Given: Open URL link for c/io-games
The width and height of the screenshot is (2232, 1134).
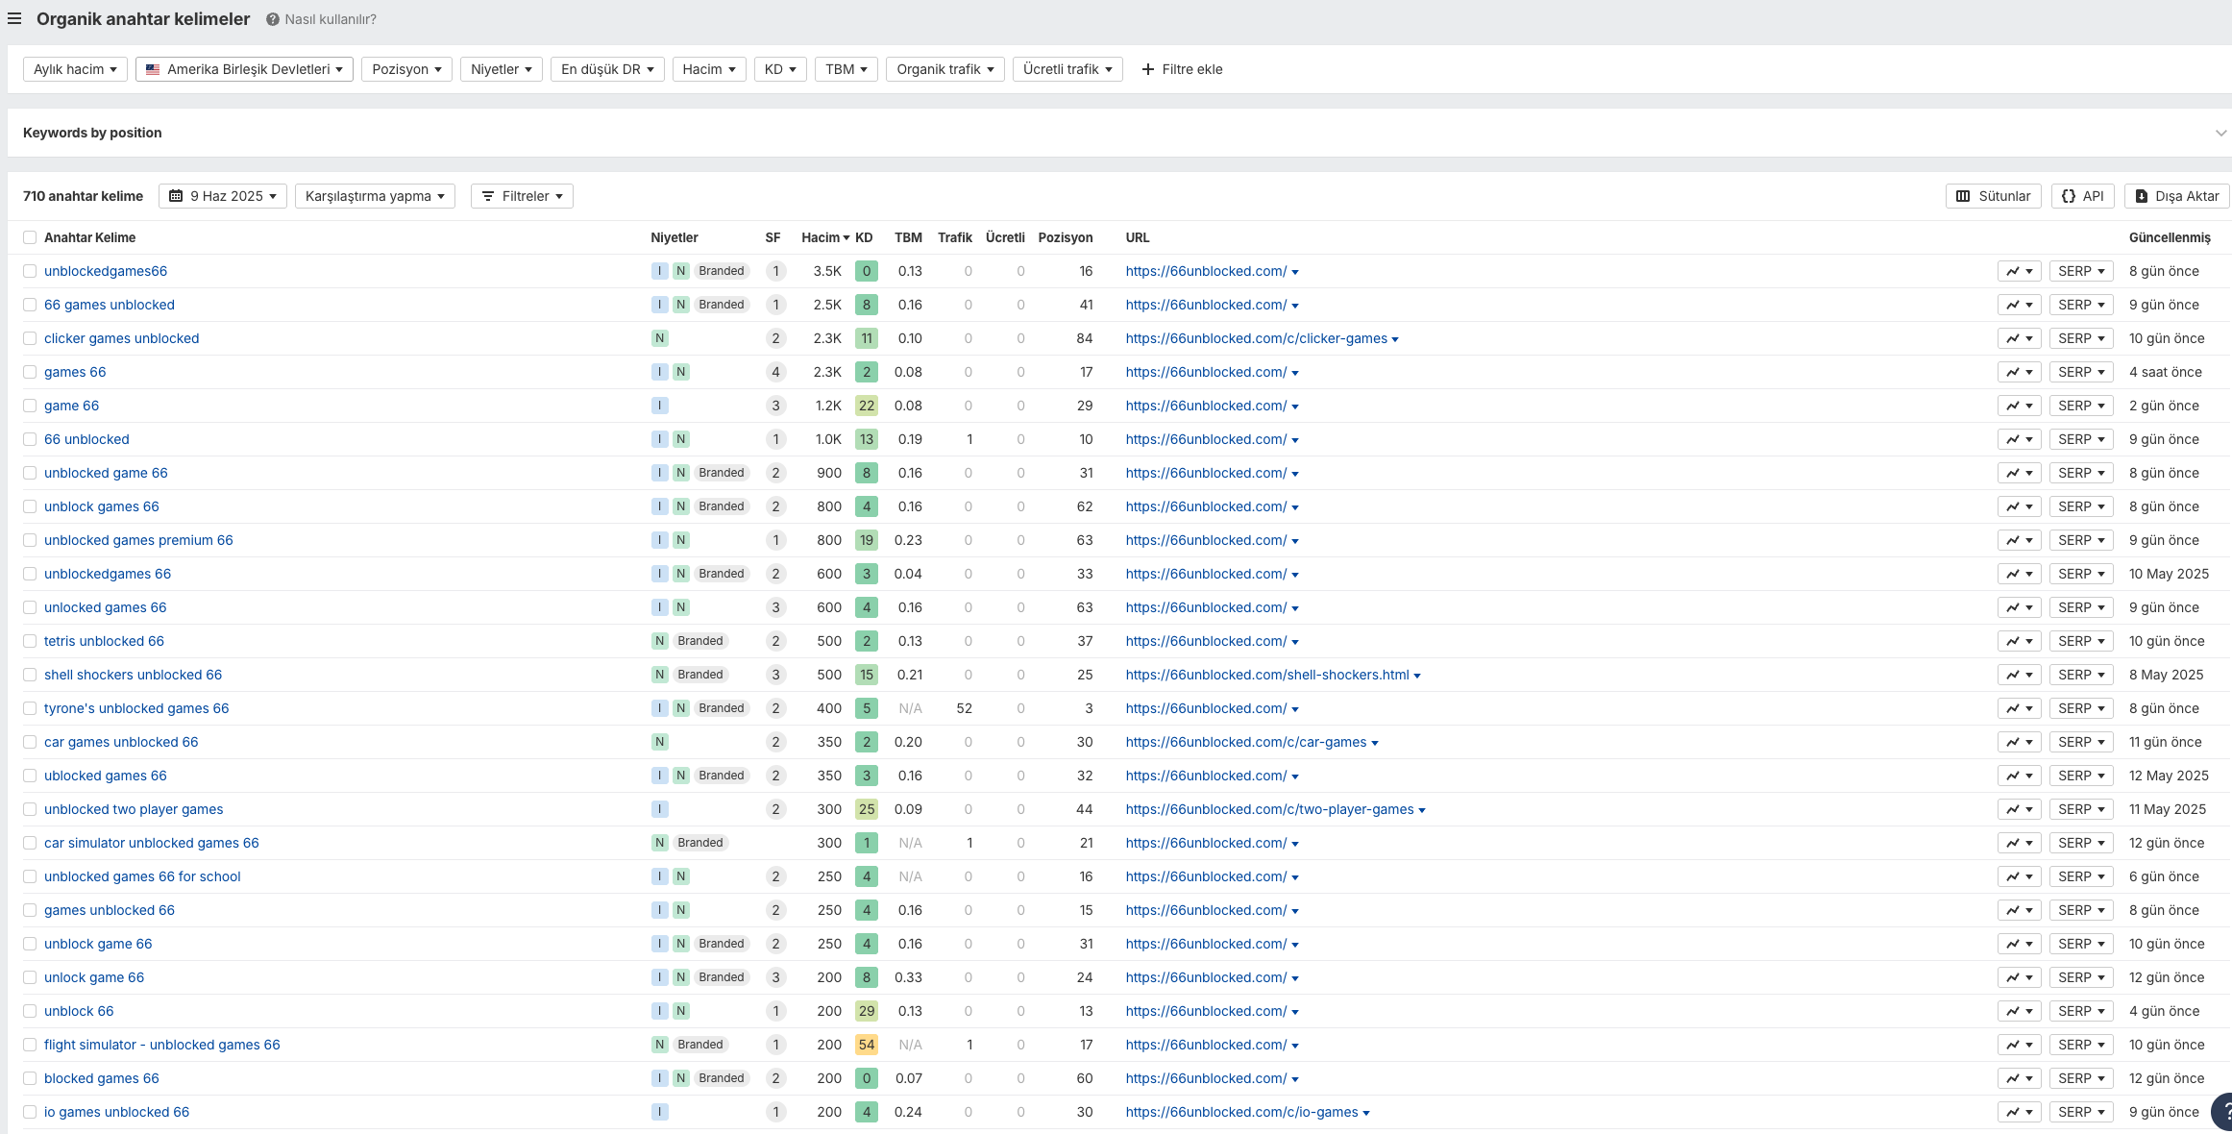Looking at the screenshot, I should coord(1241,1112).
